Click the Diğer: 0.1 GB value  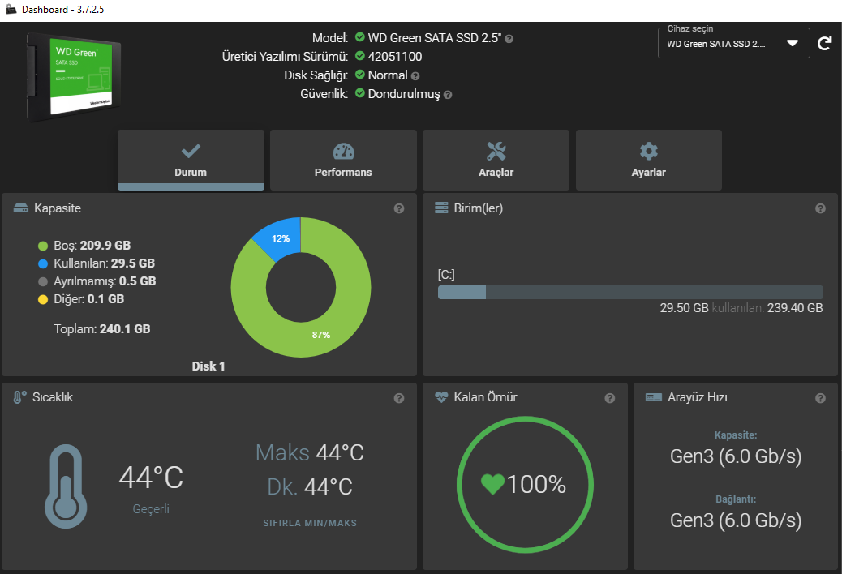pyautogui.click(x=88, y=299)
